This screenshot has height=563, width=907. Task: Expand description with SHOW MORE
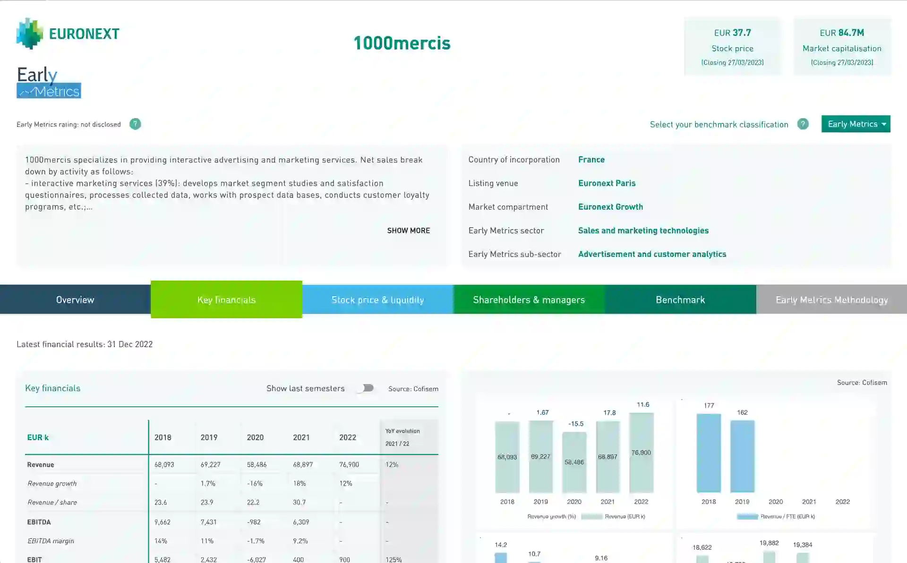coord(408,230)
